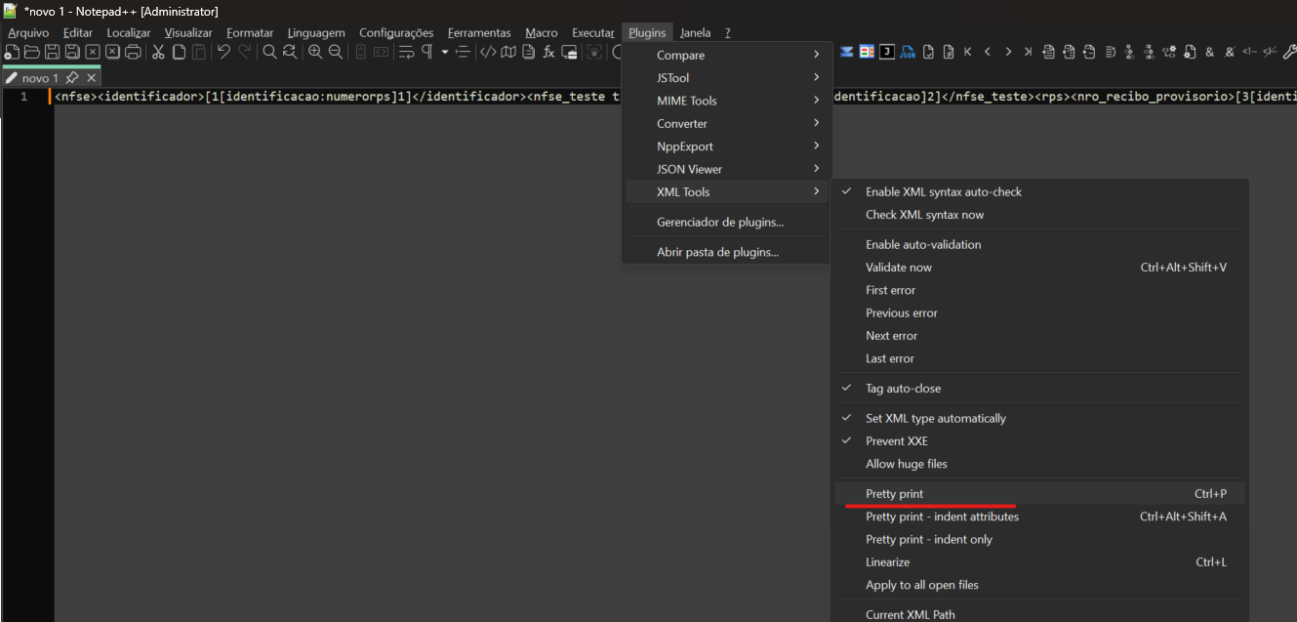Click the XML Tools wrench options icon
This screenshot has width=1297, height=622.
tap(1289, 52)
